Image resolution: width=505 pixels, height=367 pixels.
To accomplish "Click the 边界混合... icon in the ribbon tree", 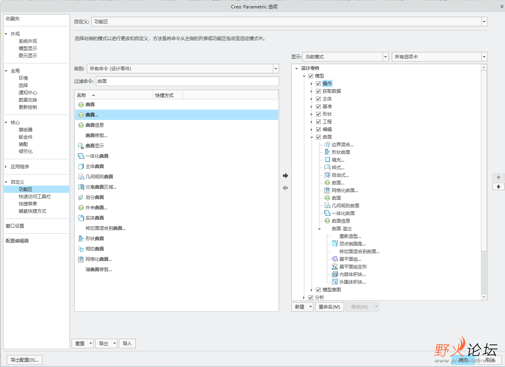I will pyautogui.click(x=327, y=145).
